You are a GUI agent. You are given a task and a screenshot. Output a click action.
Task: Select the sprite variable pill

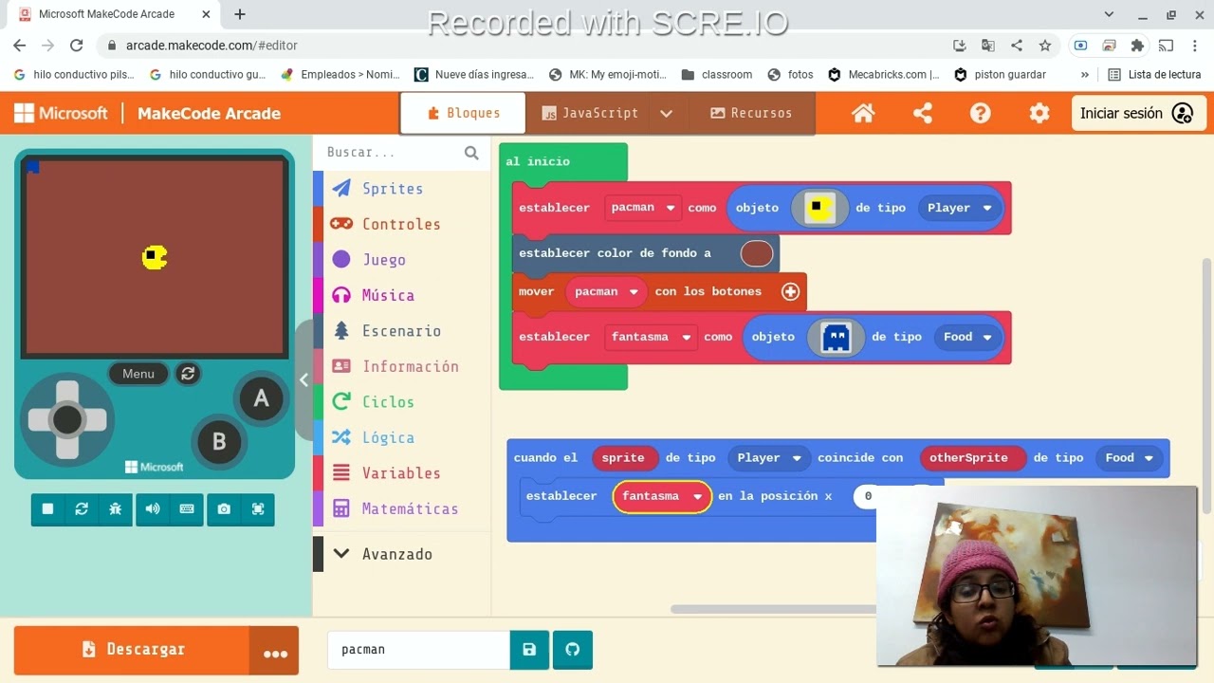point(623,458)
